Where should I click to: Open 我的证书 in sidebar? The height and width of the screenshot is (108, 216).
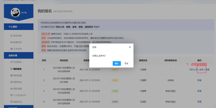pos(17,102)
